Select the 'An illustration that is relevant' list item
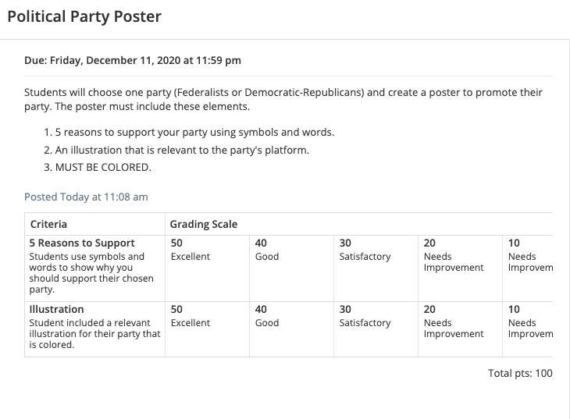The height and width of the screenshot is (419, 570). point(182,150)
